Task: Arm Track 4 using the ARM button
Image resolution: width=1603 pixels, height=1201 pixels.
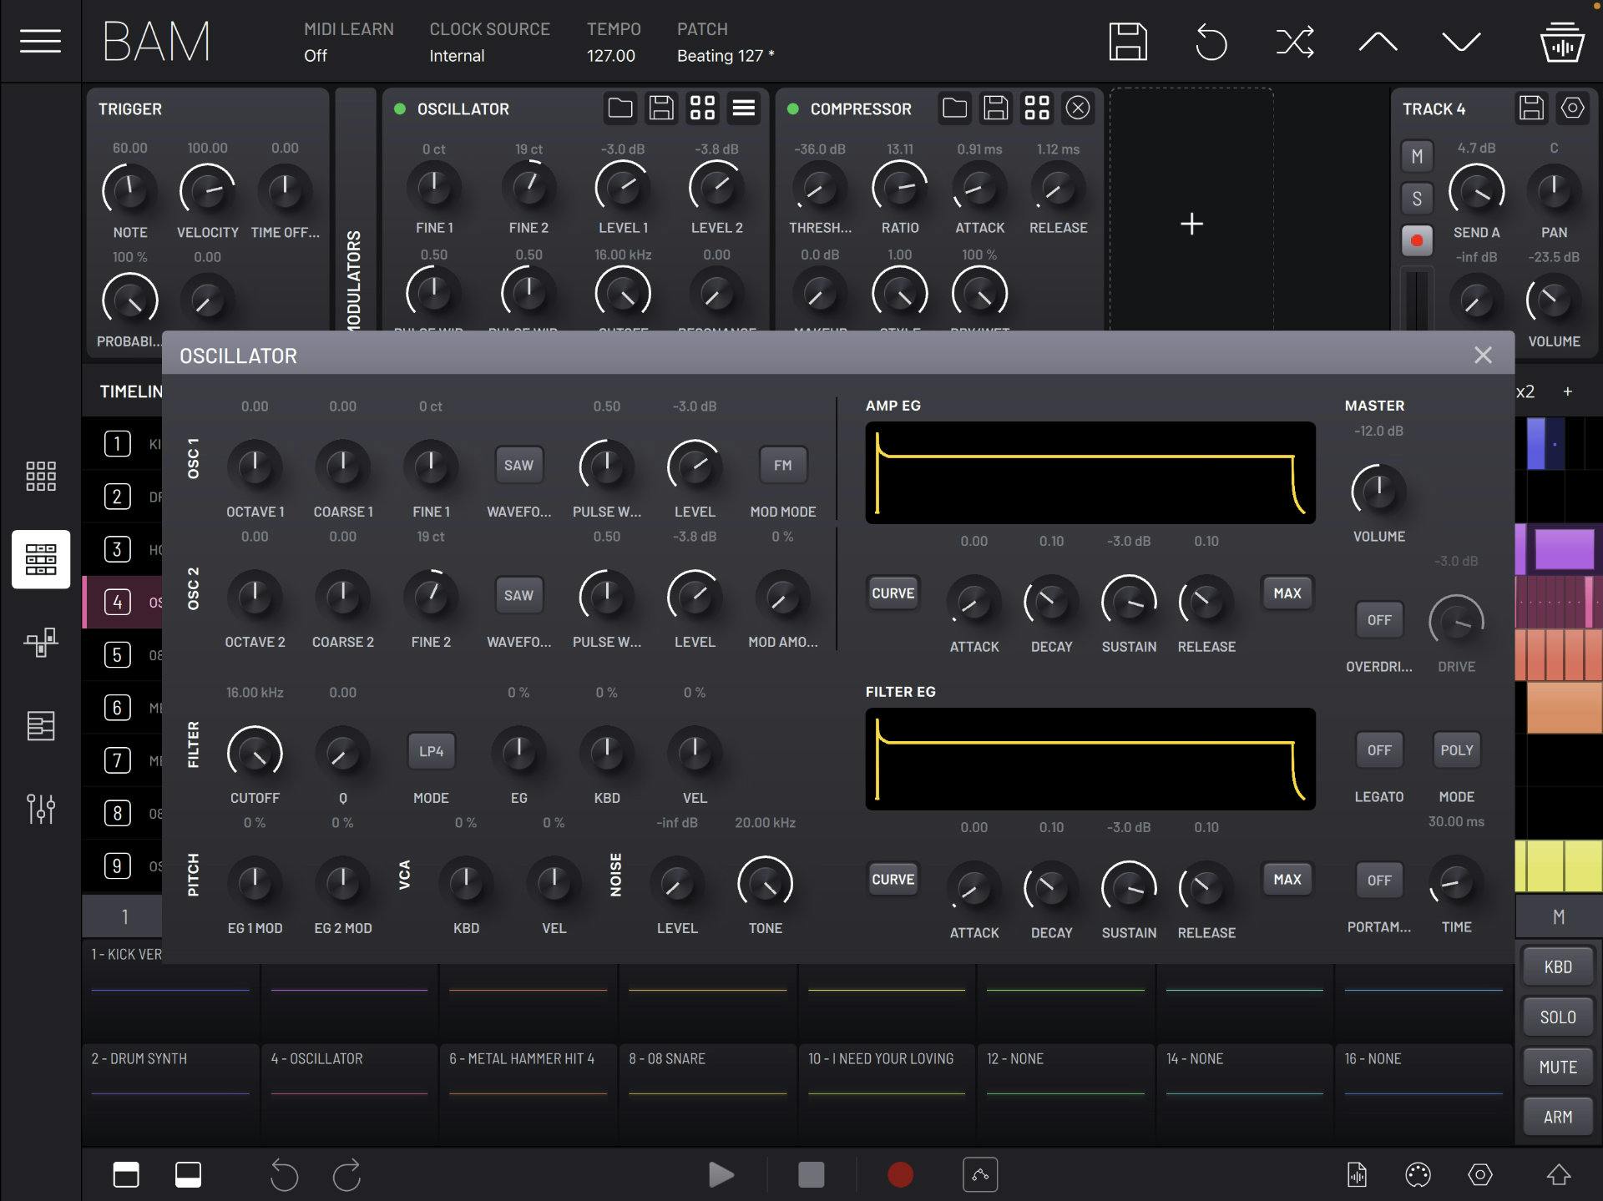Action: click(1557, 1116)
